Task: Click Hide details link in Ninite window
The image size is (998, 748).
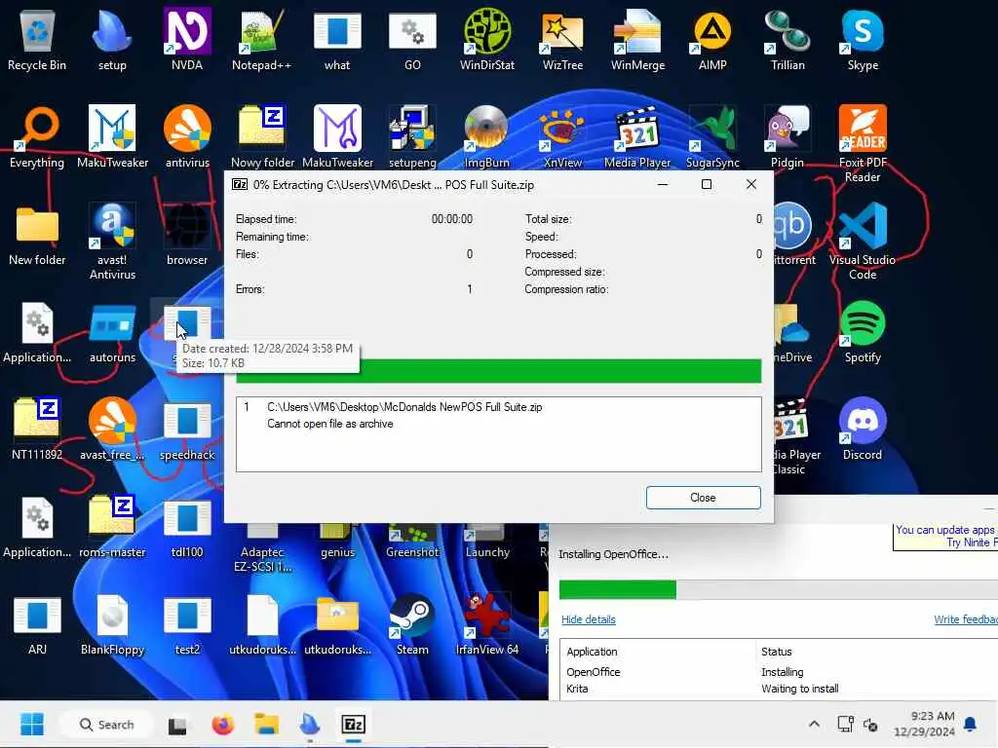Action: coord(588,619)
